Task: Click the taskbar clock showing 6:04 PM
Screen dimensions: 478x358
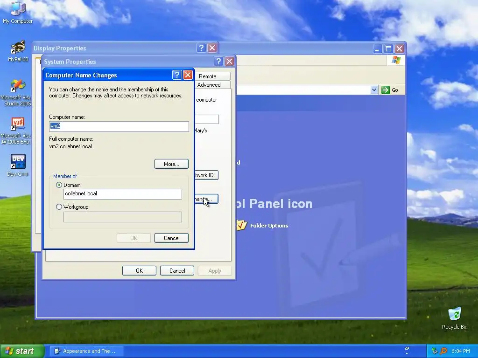Action: tap(461, 351)
